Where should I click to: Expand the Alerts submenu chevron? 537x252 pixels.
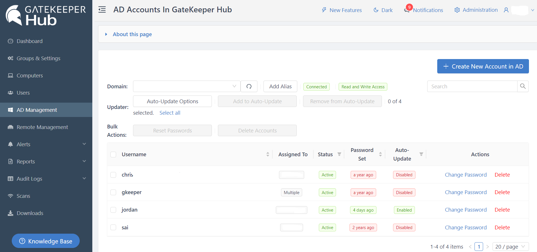84,144
